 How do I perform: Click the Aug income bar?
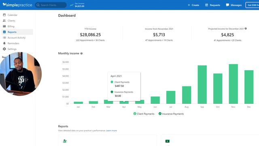187,95
